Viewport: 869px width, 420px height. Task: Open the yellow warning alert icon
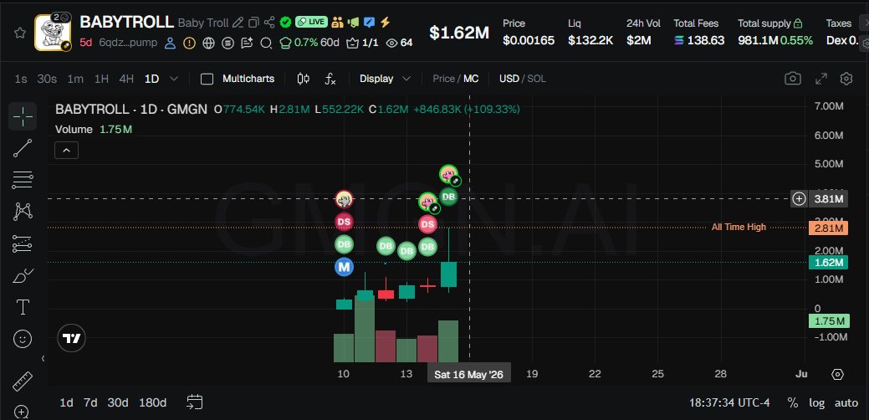pos(189,43)
